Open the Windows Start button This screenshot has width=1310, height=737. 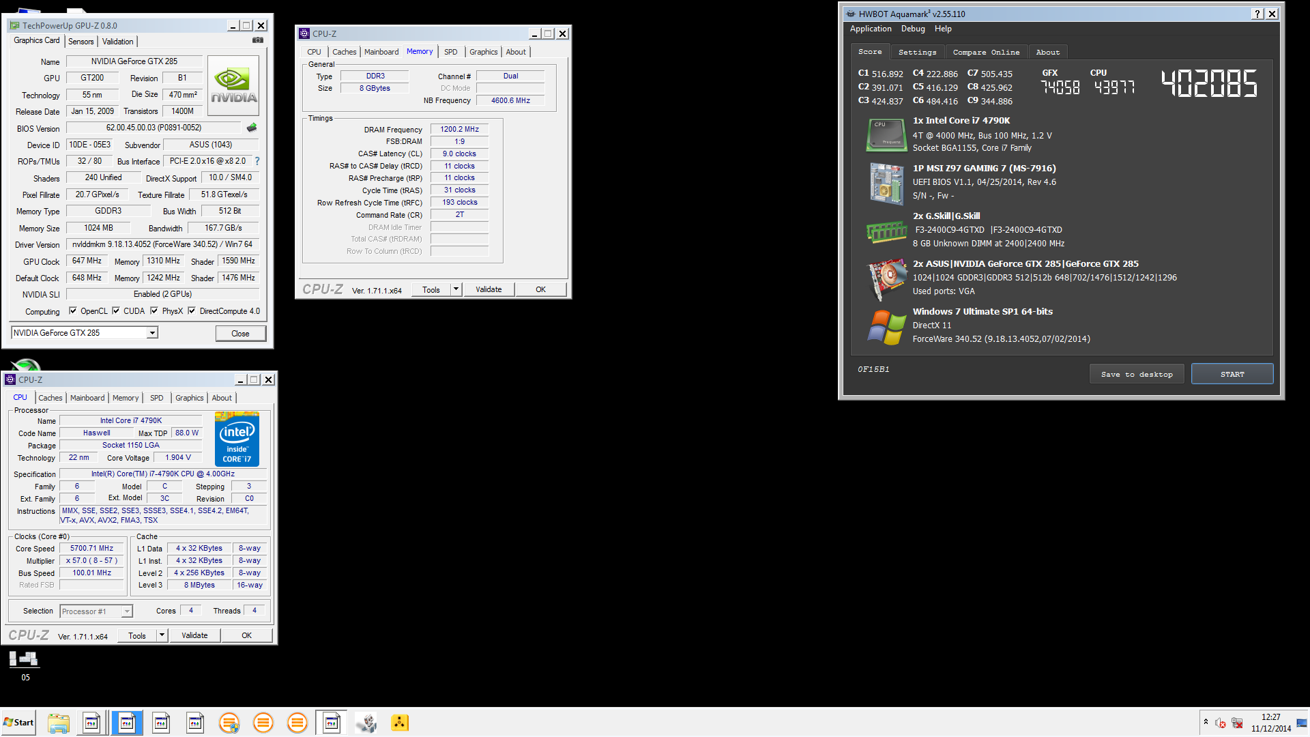[x=18, y=723]
